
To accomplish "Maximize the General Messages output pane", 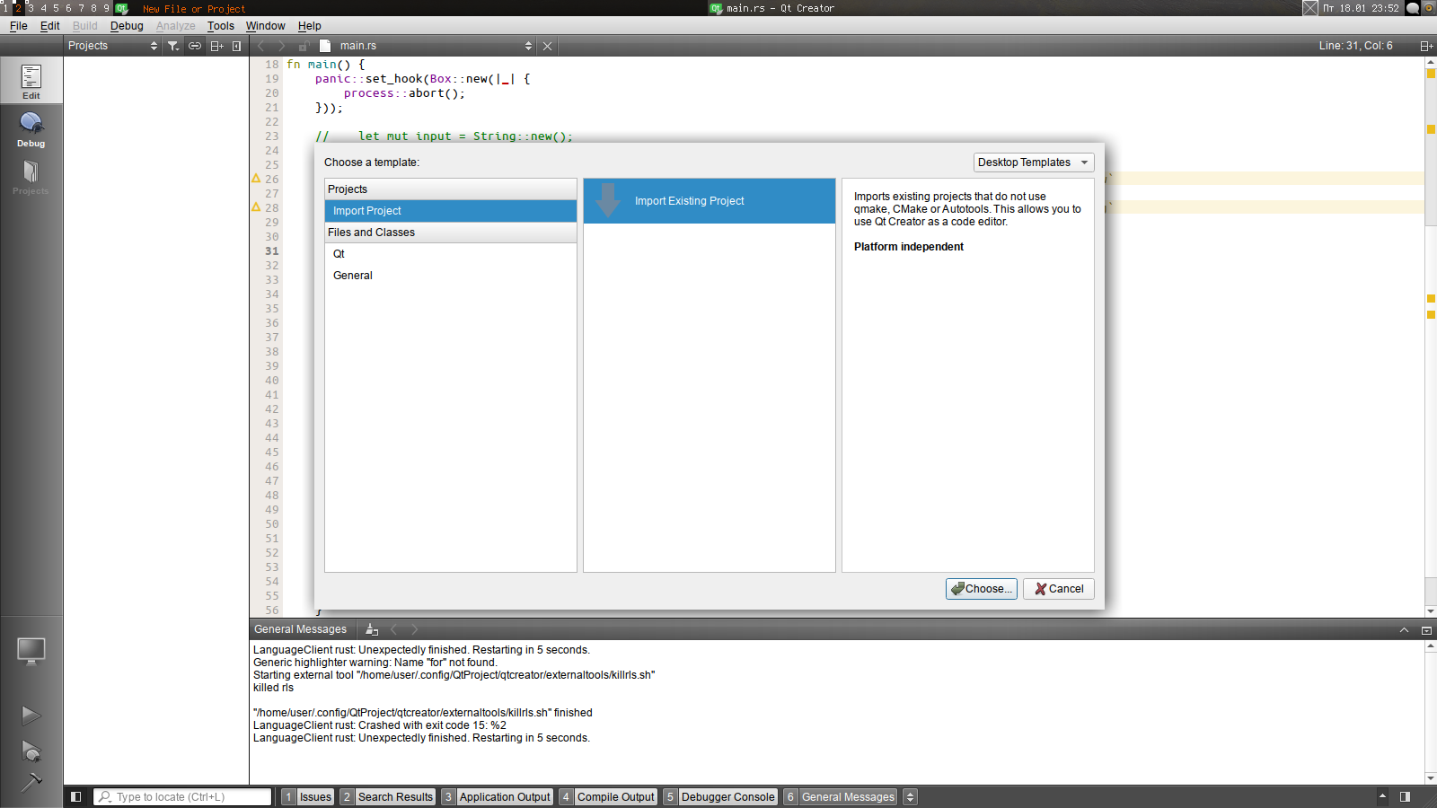I will pos(1426,629).
